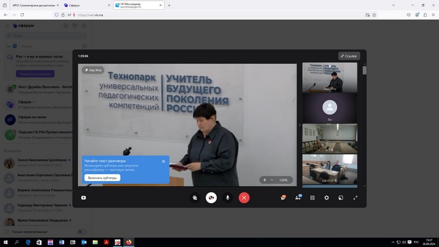Compose a new chat from sidebar header
The width and height of the screenshot is (439, 247).
84,26
